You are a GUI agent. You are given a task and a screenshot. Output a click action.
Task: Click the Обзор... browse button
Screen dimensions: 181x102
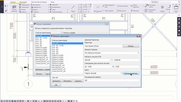pyautogui.click(x=131, y=46)
